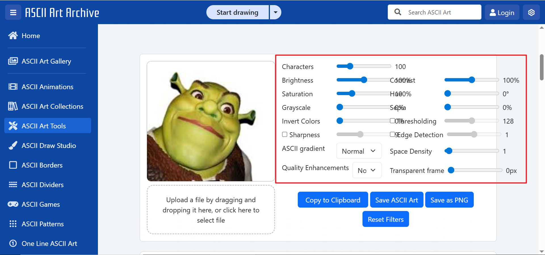Open the ASCII gradient Normal dropdown
The height and width of the screenshot is (255, 545).
359,151
